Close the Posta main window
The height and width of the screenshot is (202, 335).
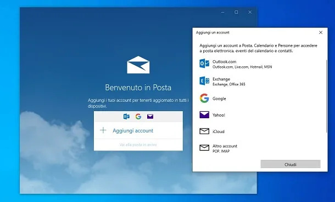click(x=250, y=12)
